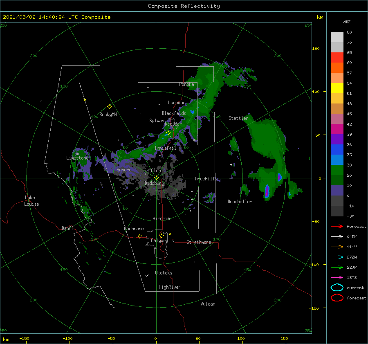
Task: Pick the light gray 70-80 dBZ swatch
Action: 337,37
